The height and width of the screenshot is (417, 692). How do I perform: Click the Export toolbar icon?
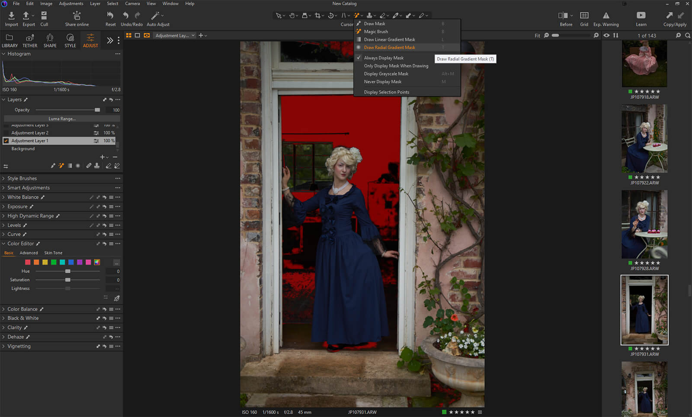click(26, 16)
